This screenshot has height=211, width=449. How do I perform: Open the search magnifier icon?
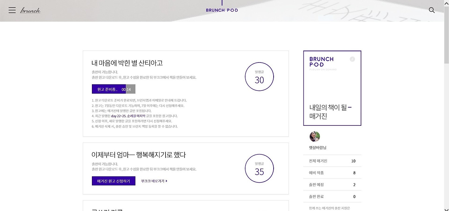[432, 10]
